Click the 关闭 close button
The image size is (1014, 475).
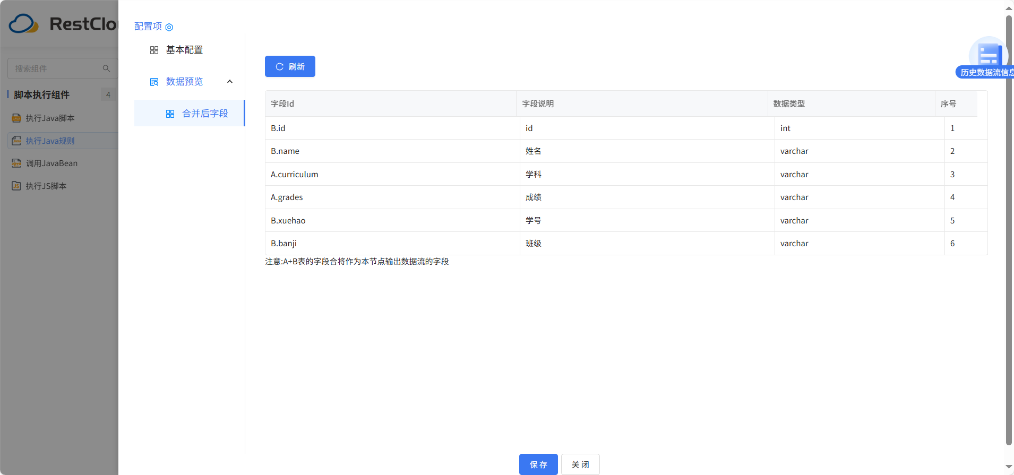(580, 464)
